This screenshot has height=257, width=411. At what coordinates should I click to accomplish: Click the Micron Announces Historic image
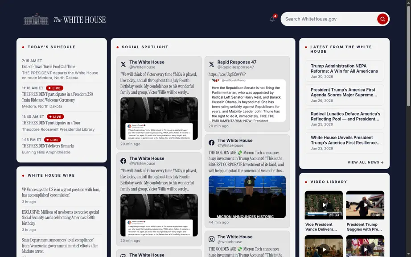click(247, 197)
